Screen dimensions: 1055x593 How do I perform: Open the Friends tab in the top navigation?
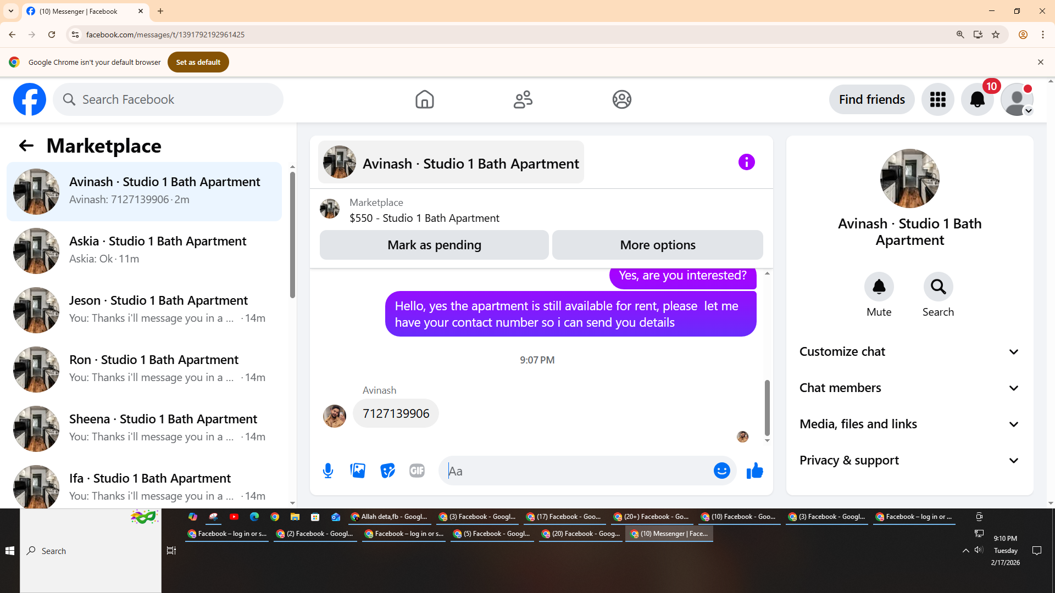click(523, 99)
